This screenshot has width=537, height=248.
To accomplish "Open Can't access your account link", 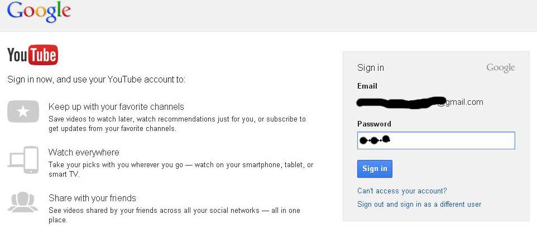I will click(x=402, y=191).
